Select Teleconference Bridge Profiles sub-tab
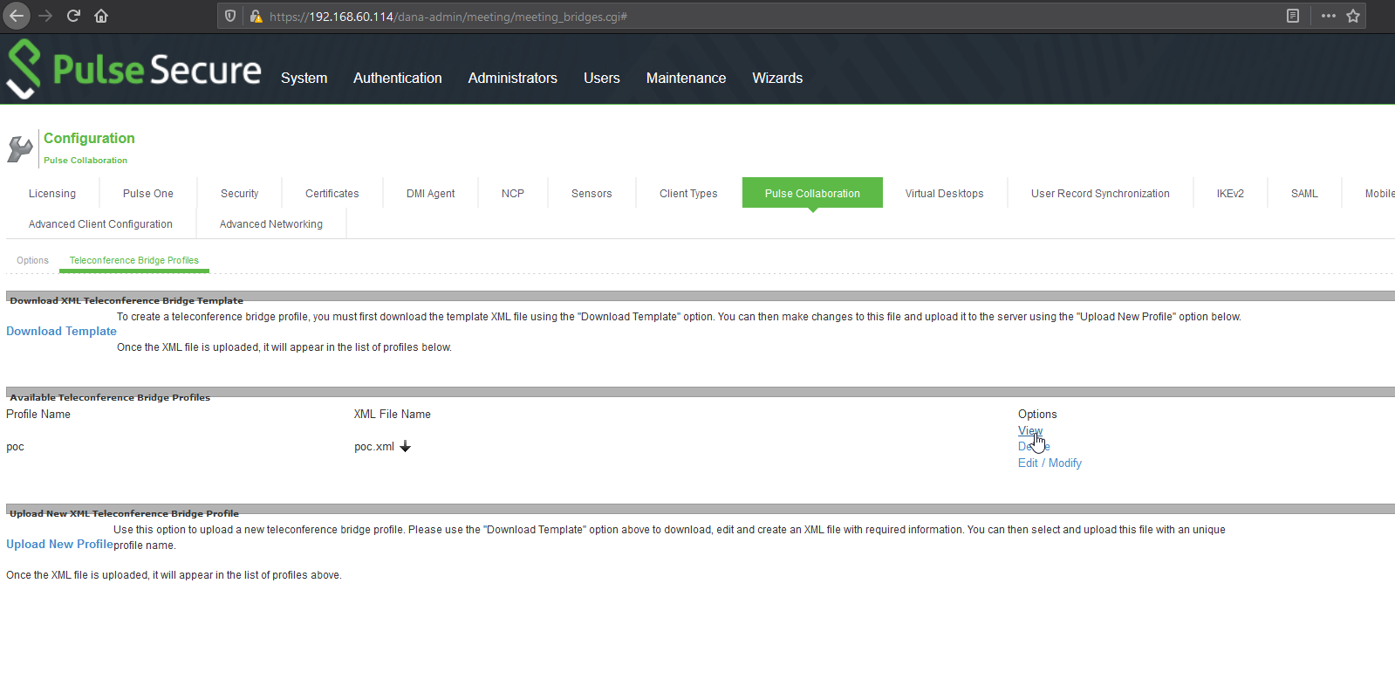Image resolution: width=1395 pixels, height=700 pixels. coord(134,260)
